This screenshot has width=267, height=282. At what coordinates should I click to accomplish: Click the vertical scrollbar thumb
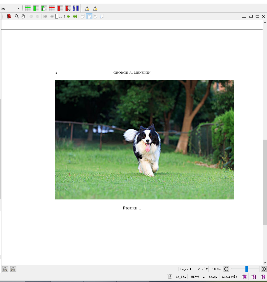point(265,182)
